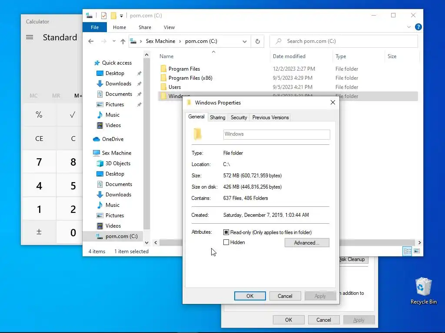
Task: Select the Program Files (x86) folder
Action: pos(190,78)
